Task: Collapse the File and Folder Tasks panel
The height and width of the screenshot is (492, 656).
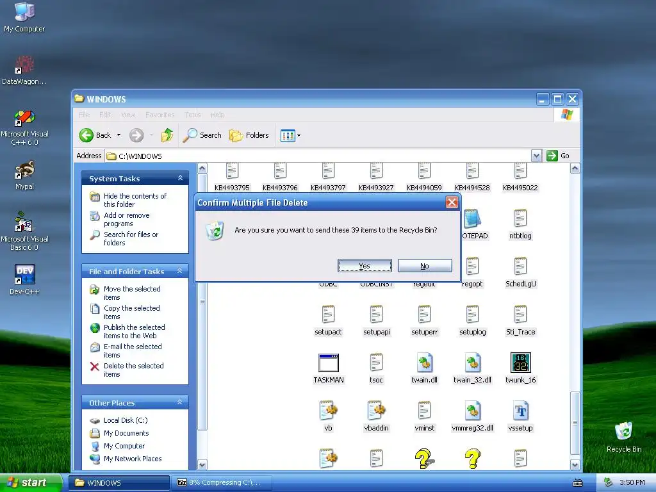Action: point(180,271)
